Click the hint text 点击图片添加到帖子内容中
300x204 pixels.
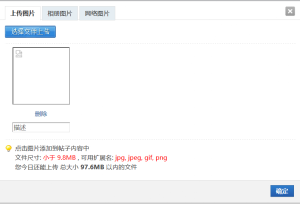(x=52, y=148)
